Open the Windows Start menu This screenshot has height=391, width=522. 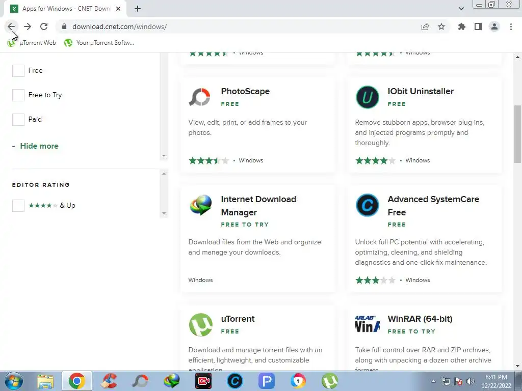tap(13, 381)
